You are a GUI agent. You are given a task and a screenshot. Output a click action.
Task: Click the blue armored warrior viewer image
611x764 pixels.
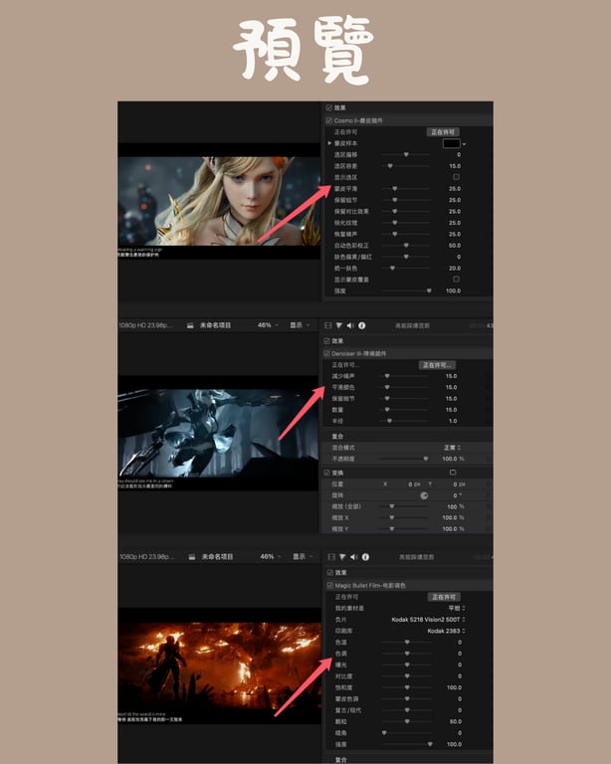coord(218,433)
